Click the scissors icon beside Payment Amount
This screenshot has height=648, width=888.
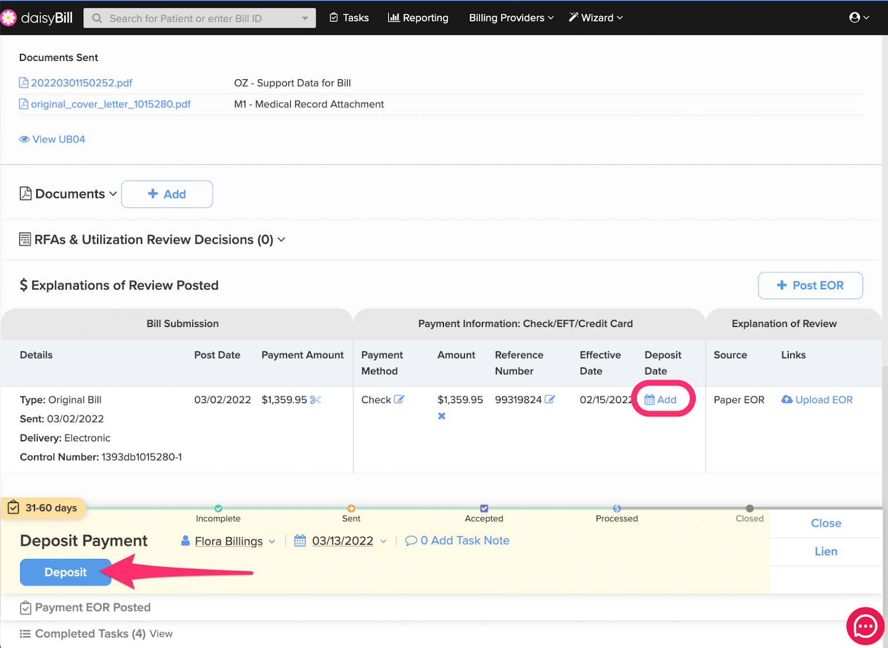coord(315,400)
